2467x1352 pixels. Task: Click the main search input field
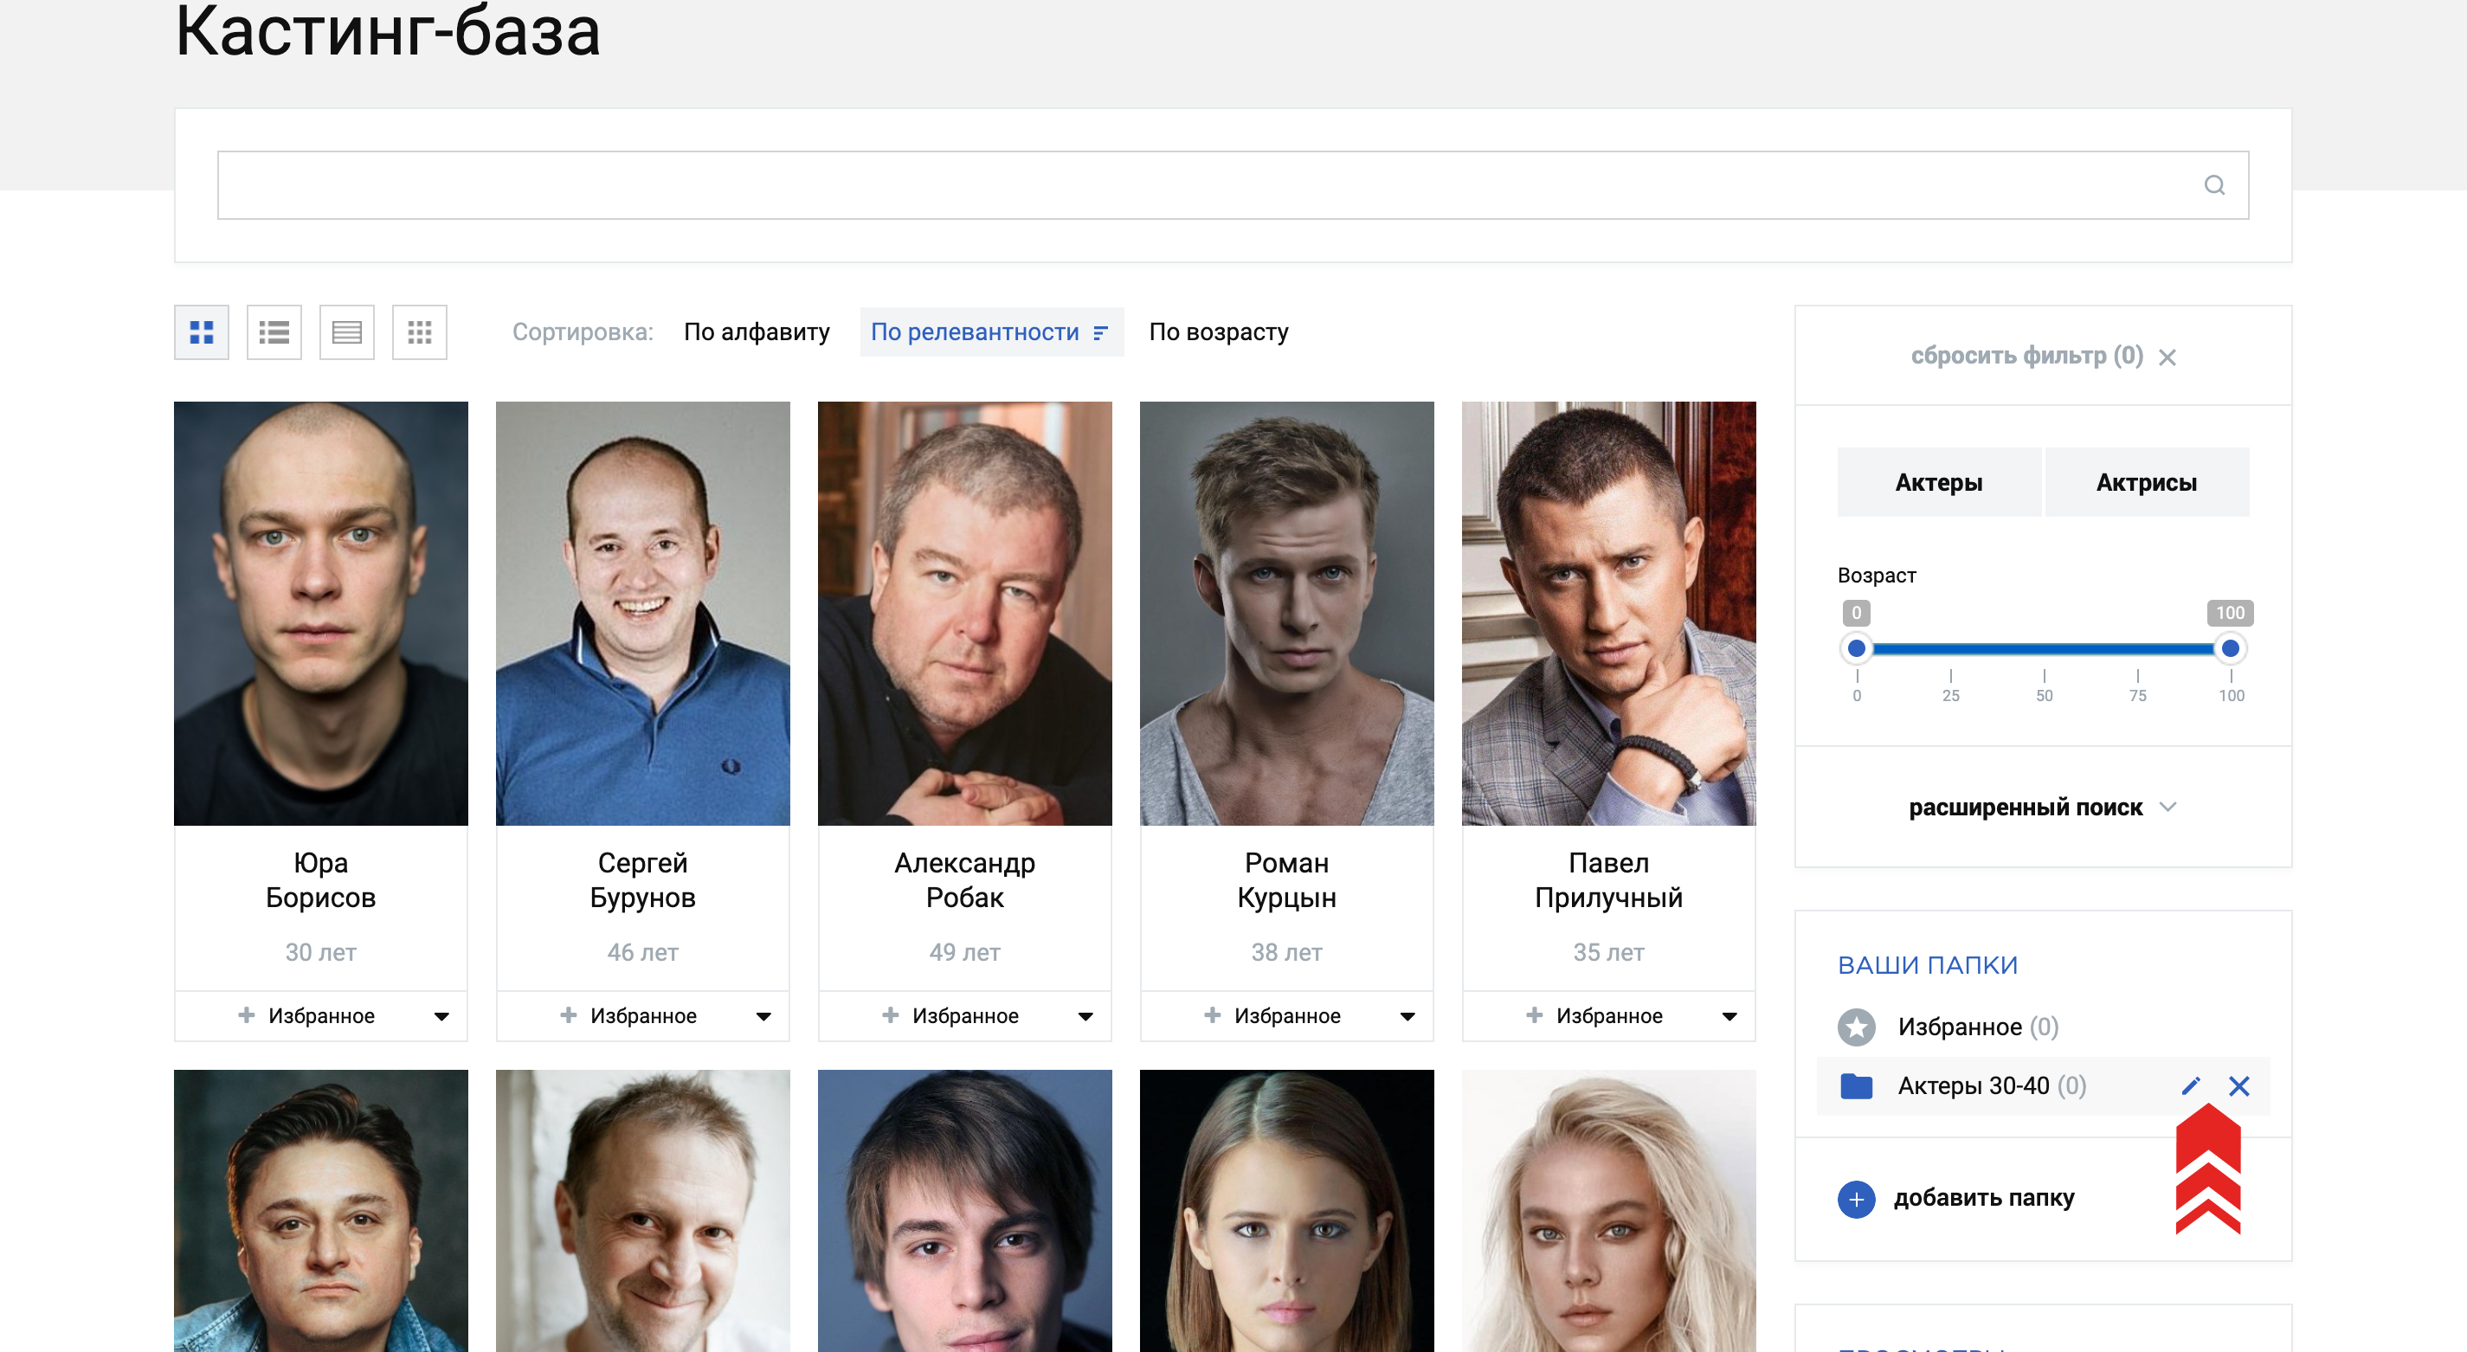(1233, 185)
